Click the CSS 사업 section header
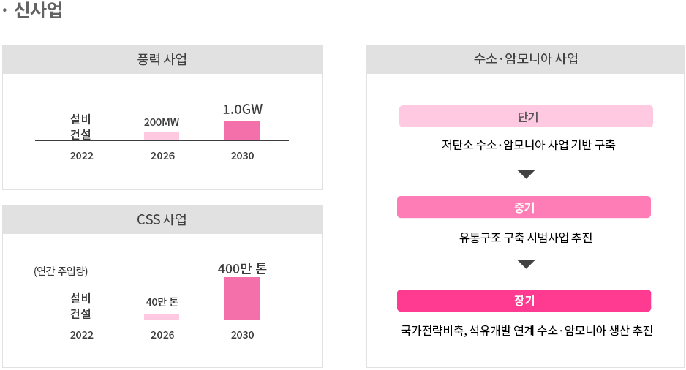This screenshot has height=370, width=686. coord(162,219)
